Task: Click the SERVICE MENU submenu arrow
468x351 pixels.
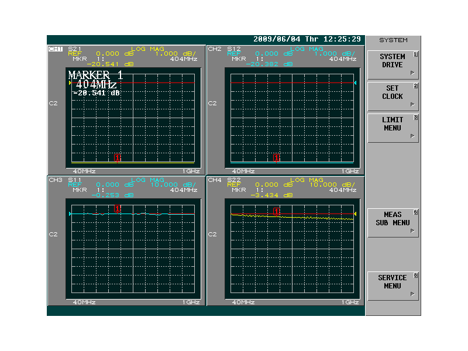Action: (x=412, y=294)
